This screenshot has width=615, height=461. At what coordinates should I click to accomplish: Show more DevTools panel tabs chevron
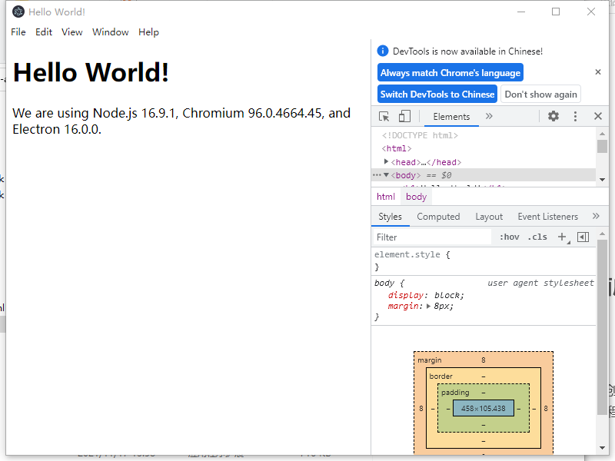coord(489,116)
